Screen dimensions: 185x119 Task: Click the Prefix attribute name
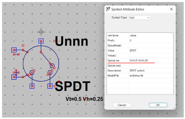[111, 40]
